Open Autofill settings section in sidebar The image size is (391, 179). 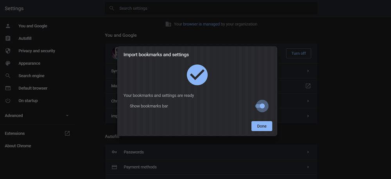click(x=25, y=38)
